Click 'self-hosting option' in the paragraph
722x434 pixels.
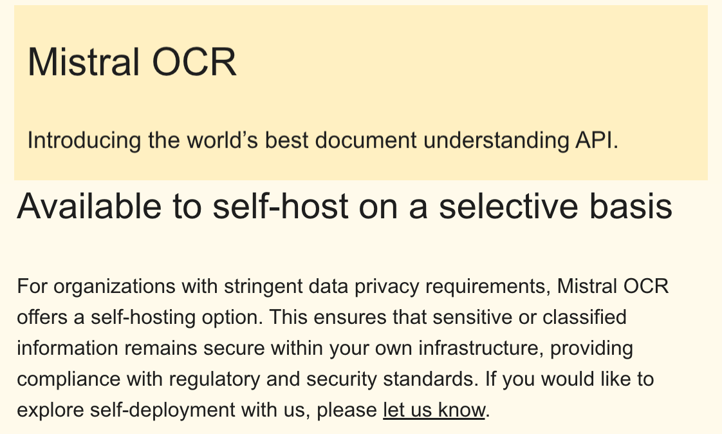pos(176,317)
